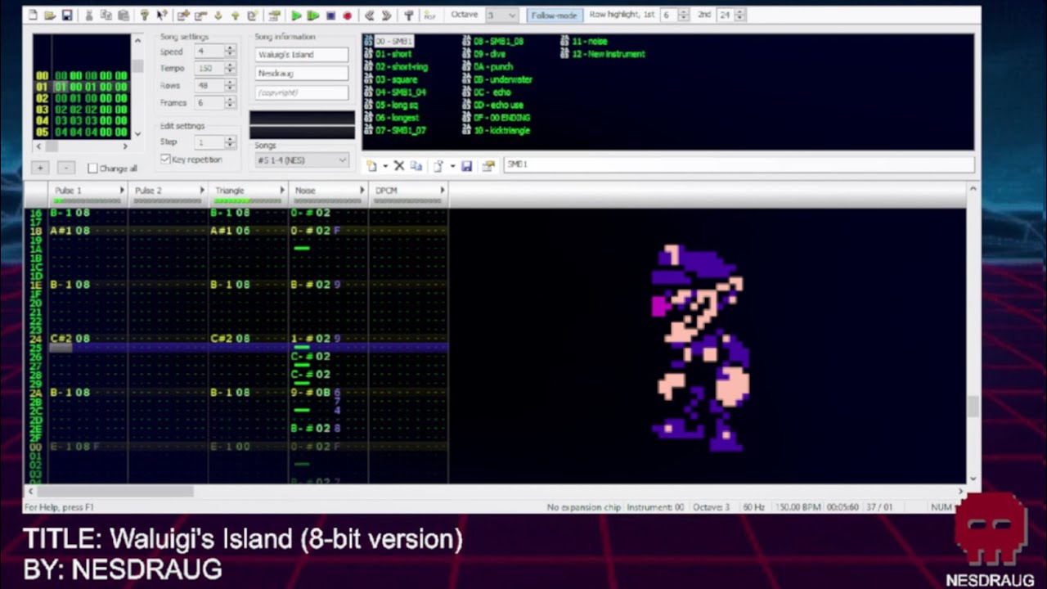1047x589 pixels.
Task: Open About via the question mark icon
Action: (x=144, y=16)
